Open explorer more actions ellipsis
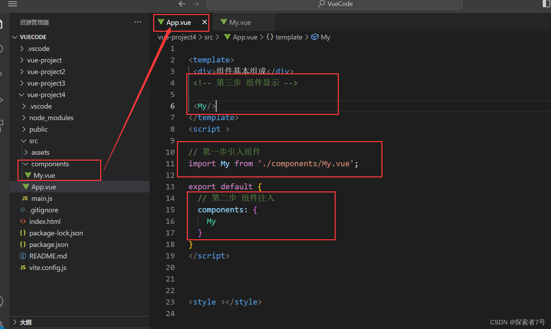The width and height of the screenshot is (551, 329). point(138,22)
